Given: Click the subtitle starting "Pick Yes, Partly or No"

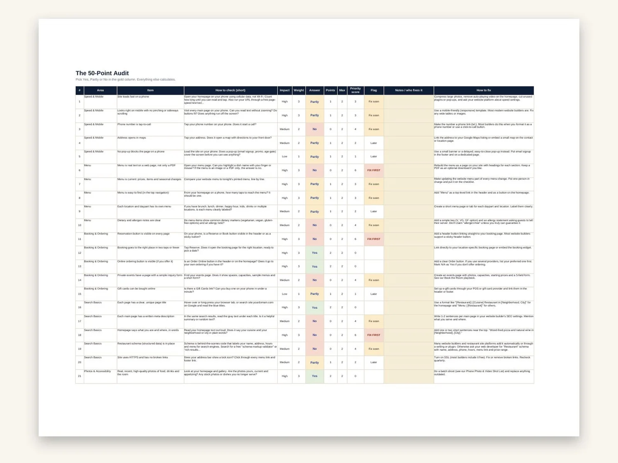Looking at the screenshot, I should (x=126, y=79).
